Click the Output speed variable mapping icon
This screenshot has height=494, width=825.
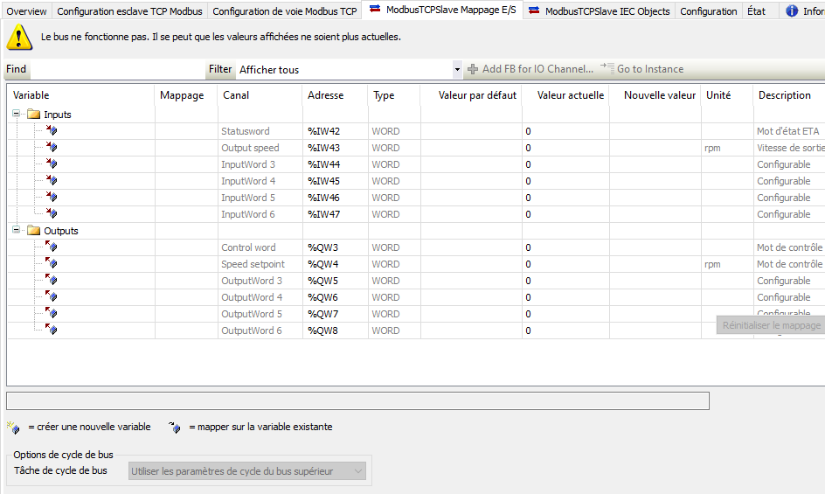tap(52, 148)
